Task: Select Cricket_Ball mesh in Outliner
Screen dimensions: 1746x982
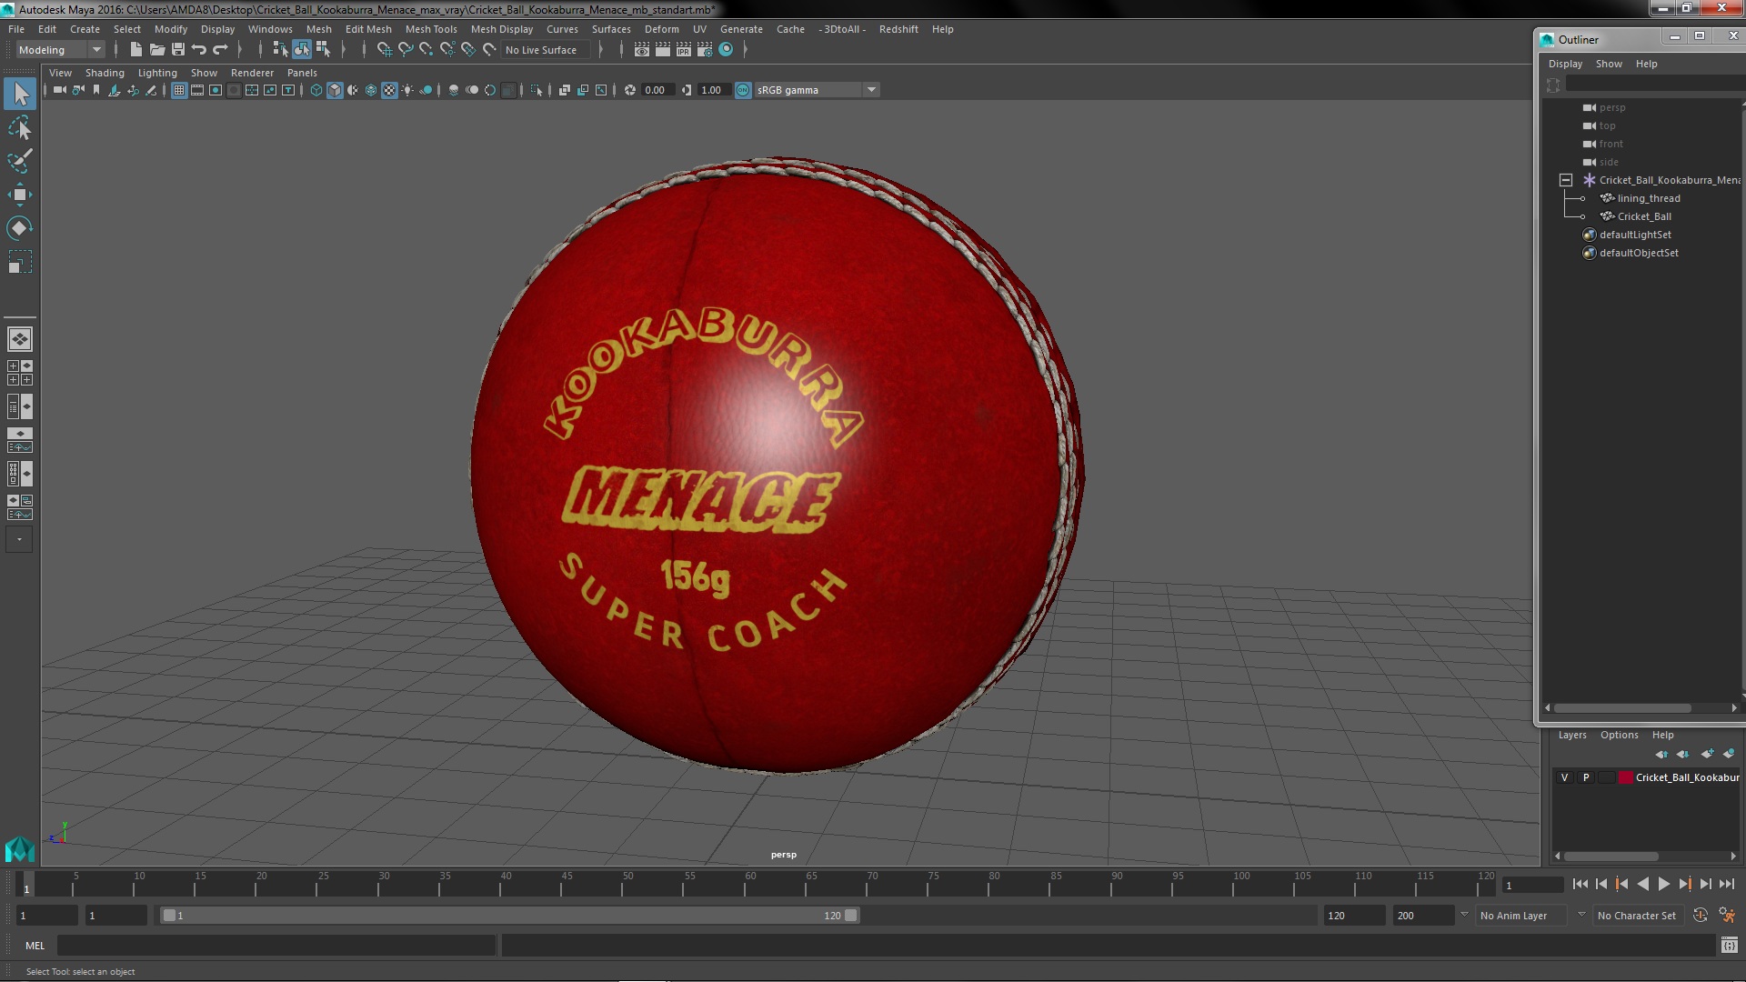Action: tap(1644, 216)
